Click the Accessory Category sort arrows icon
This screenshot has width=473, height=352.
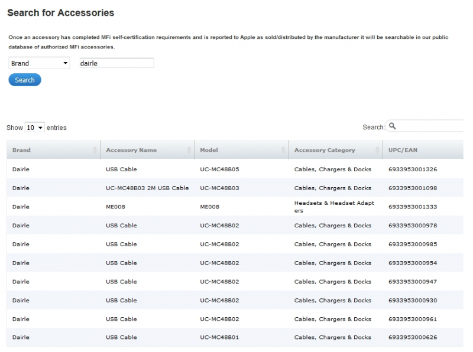pos(377,151)
